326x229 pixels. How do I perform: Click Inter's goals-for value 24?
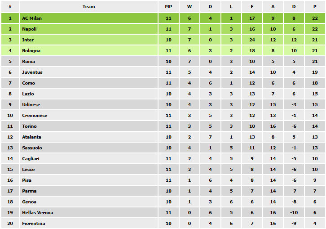252,40
